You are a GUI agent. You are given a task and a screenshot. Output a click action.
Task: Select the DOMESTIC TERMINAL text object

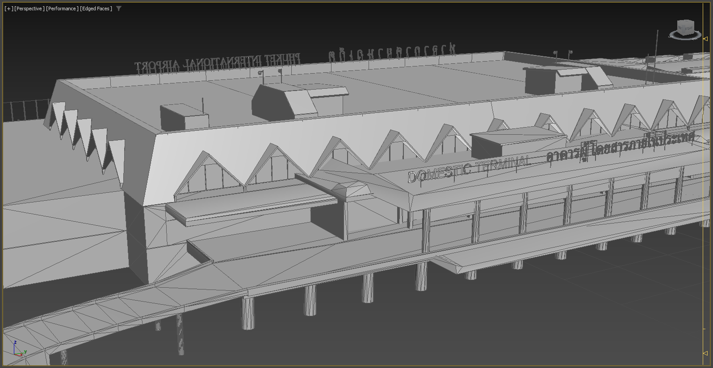(x=469, y=169)
